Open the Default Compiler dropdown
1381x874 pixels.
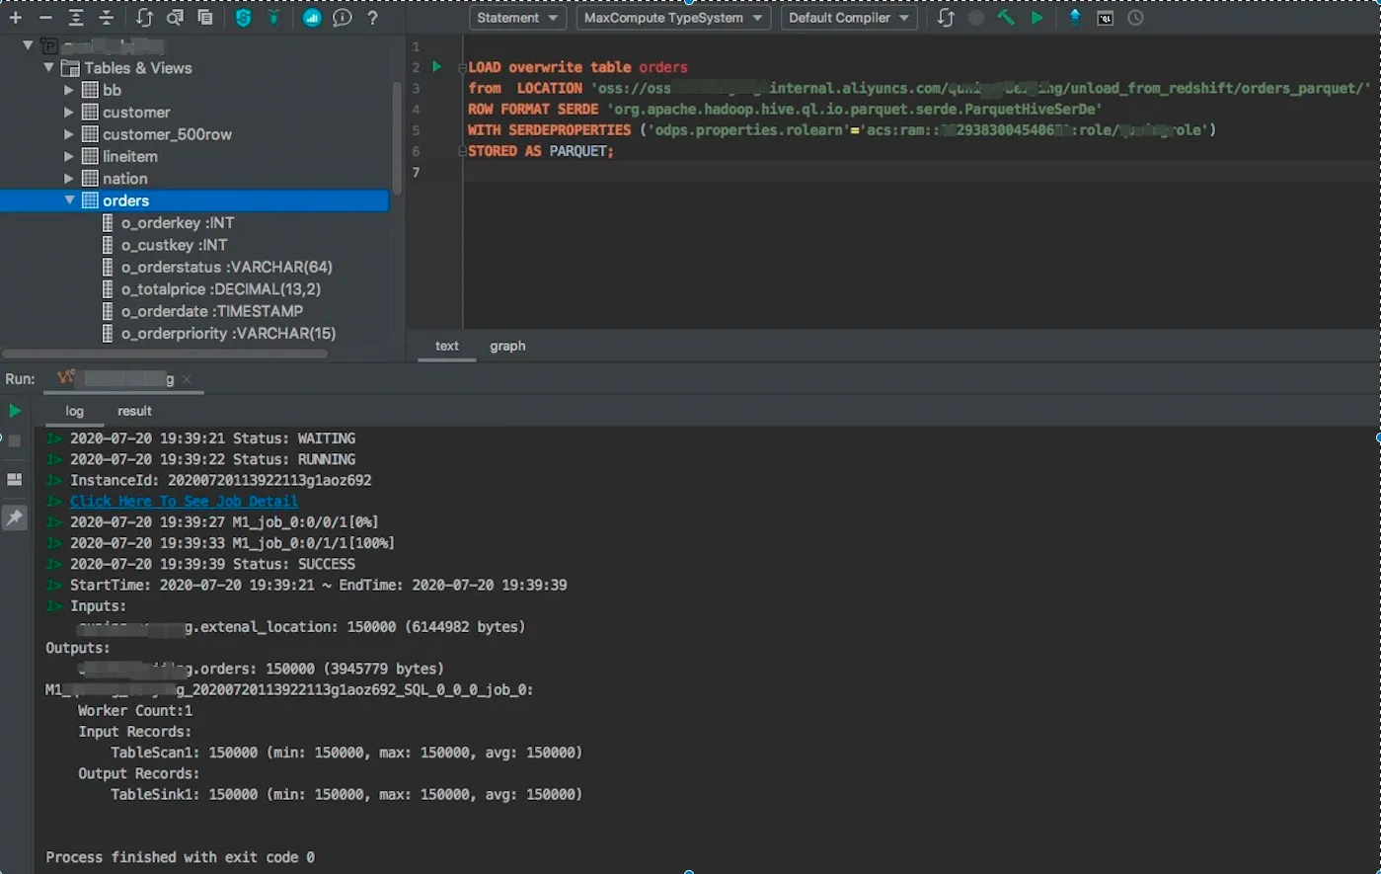849,18
